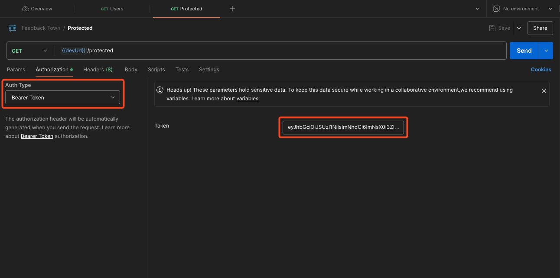Open the Auth Type Bearer Token dropdown
The width and height of the screenshot is (560, 278).
(x=63, y=98)
